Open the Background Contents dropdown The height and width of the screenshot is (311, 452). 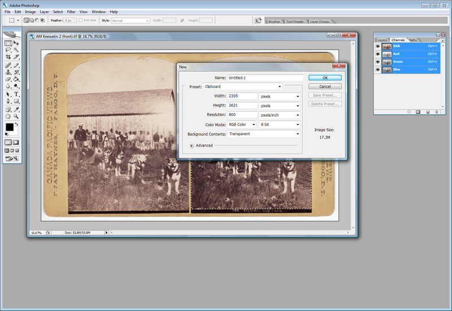[263, 134]
